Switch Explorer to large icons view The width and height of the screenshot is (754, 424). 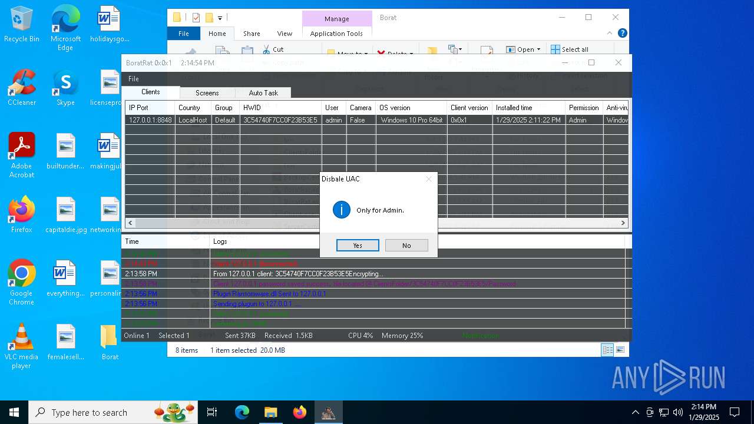(620, 350)
